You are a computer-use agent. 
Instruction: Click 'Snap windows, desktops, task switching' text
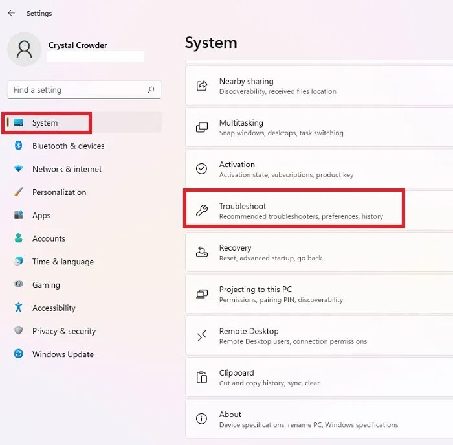[x=281, y=133]
